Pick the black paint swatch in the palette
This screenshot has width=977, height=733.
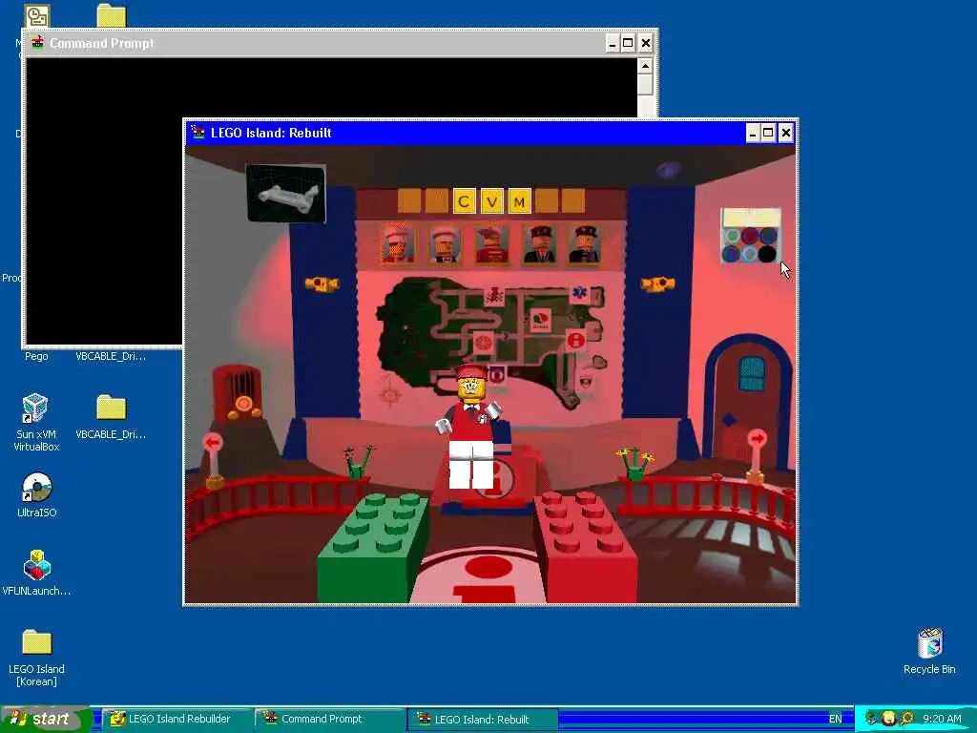(x=768, y=254)
